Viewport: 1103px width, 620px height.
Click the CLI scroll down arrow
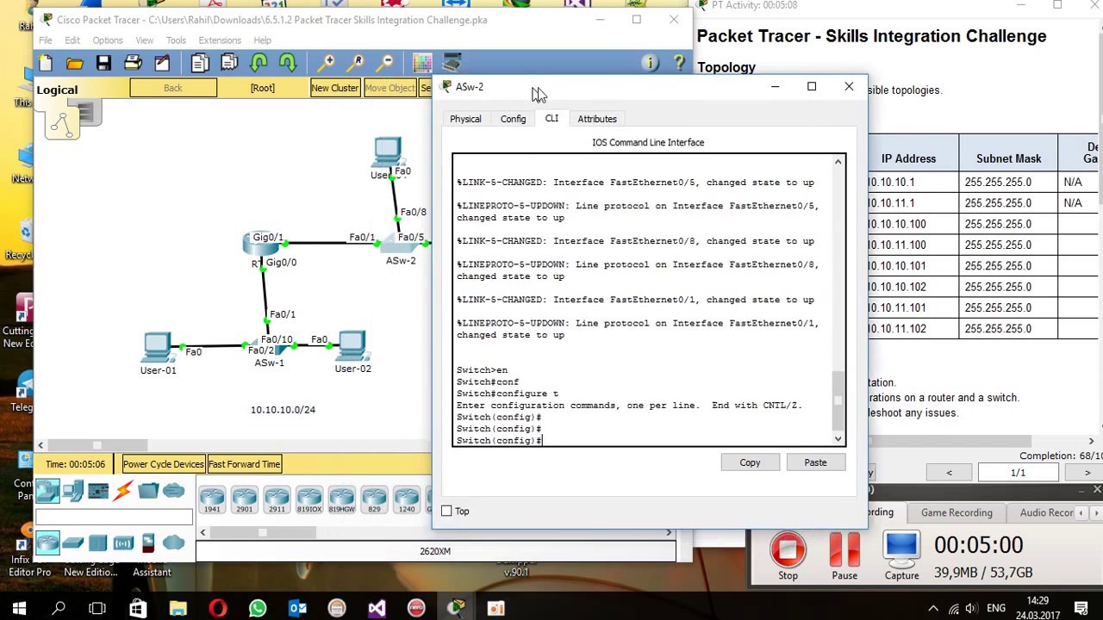pyautogui.click(x=838, y=439)
